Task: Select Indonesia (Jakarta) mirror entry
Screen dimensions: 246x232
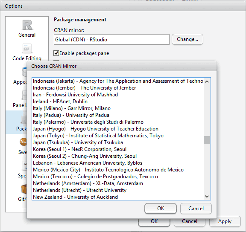Action: [x=118, y=81]
